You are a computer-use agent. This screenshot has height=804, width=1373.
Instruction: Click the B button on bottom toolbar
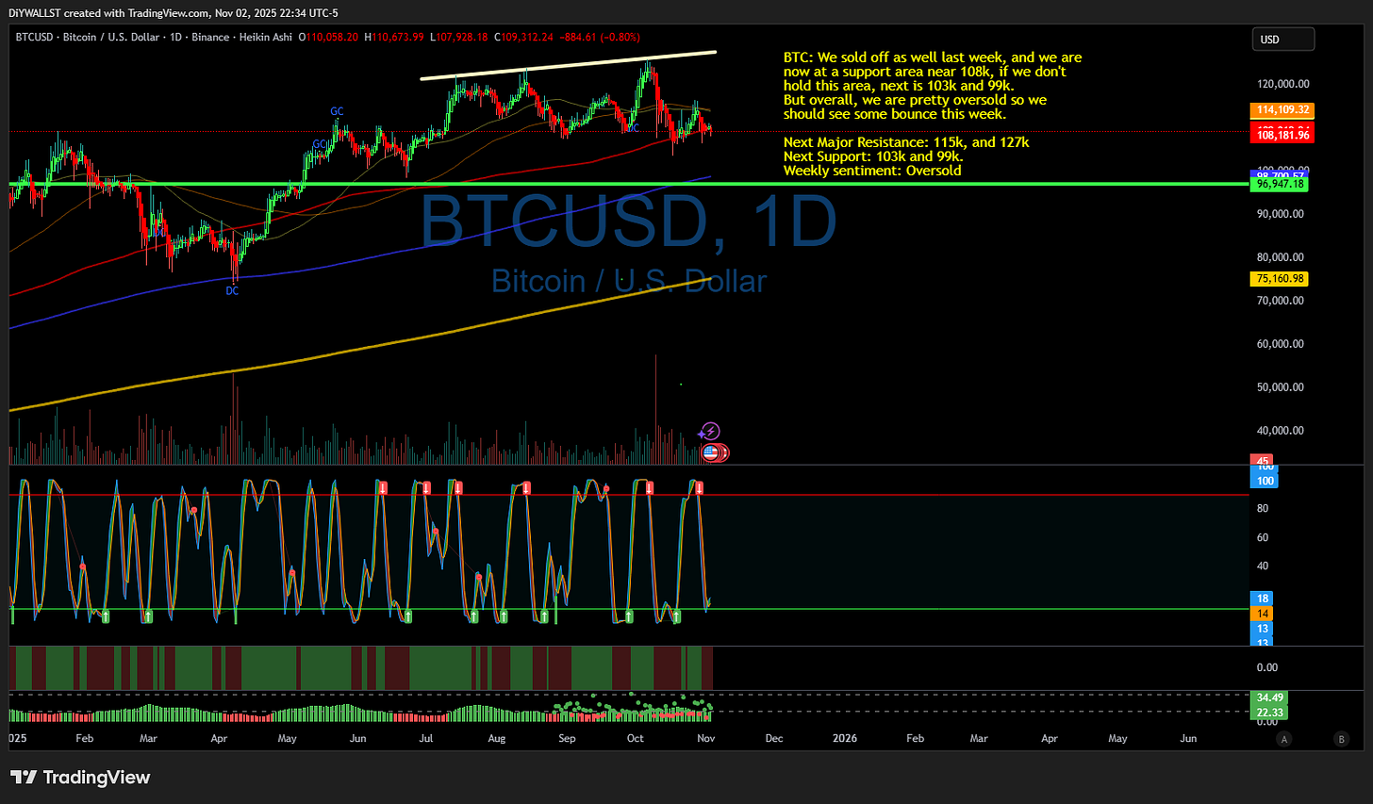click(x=1340, y=739)
